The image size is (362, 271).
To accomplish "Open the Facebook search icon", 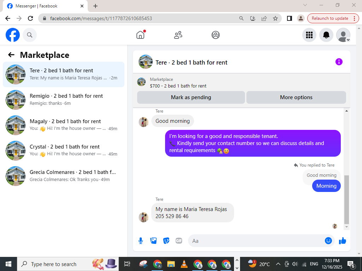I will pyautogui.click(x=30, y=35).
